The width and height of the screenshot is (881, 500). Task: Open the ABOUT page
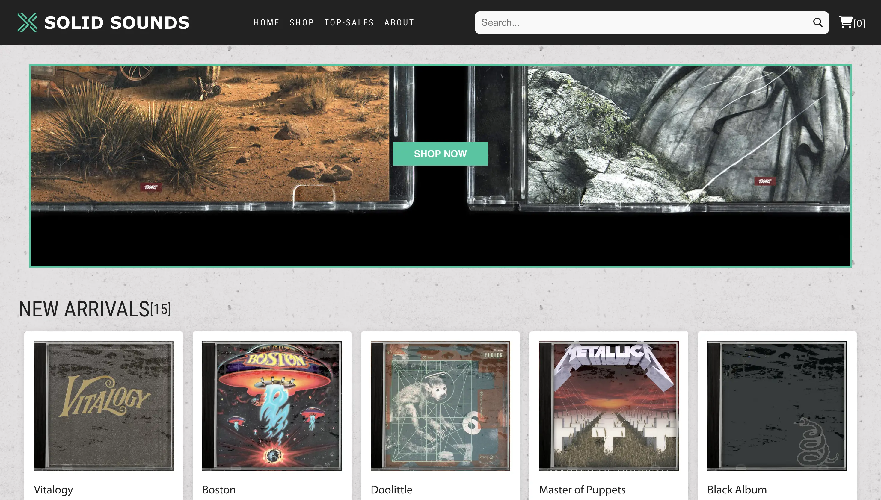pyautogui.click(x=399, y=23)
